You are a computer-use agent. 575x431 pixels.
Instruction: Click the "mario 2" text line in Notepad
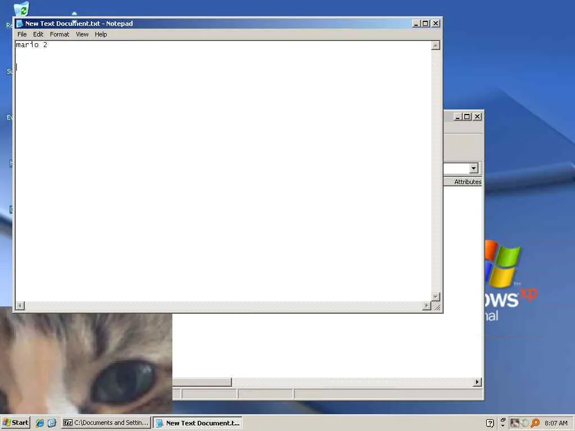tap(31, 45)
